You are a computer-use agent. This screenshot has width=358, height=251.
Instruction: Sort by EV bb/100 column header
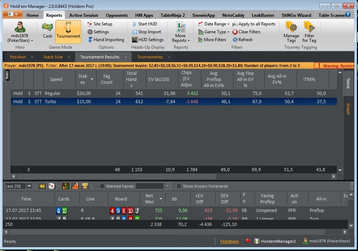tap(159, 79)
